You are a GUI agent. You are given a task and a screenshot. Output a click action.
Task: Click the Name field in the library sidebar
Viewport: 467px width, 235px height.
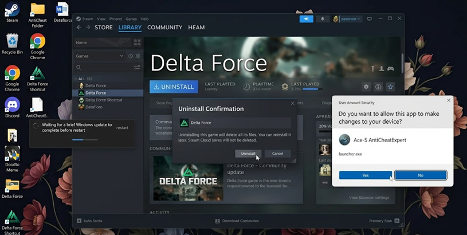(x=103, y=42)
